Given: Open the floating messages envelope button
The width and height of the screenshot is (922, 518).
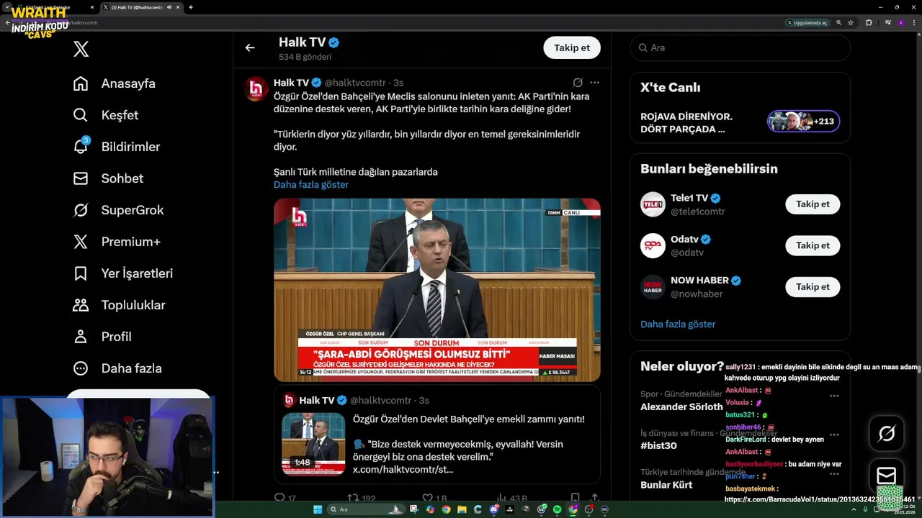Looking at the screenshot, I should (887, 476).
